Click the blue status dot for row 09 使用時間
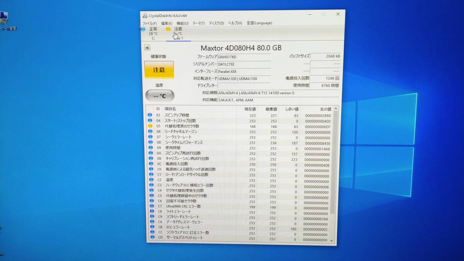 pyautogui.click(x=150, y=148)
